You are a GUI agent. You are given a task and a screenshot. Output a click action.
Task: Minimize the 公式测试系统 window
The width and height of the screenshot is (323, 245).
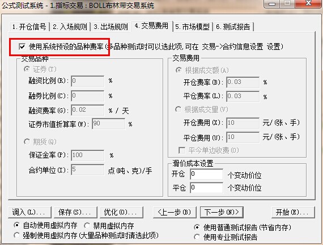point(272,4)
